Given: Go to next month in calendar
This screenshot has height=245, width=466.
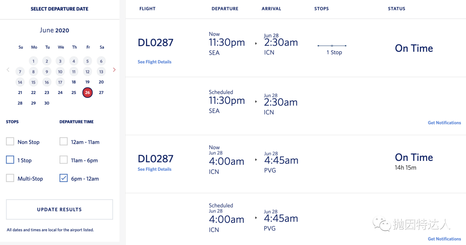Looking at the screenshot, I should coord(114,70).
